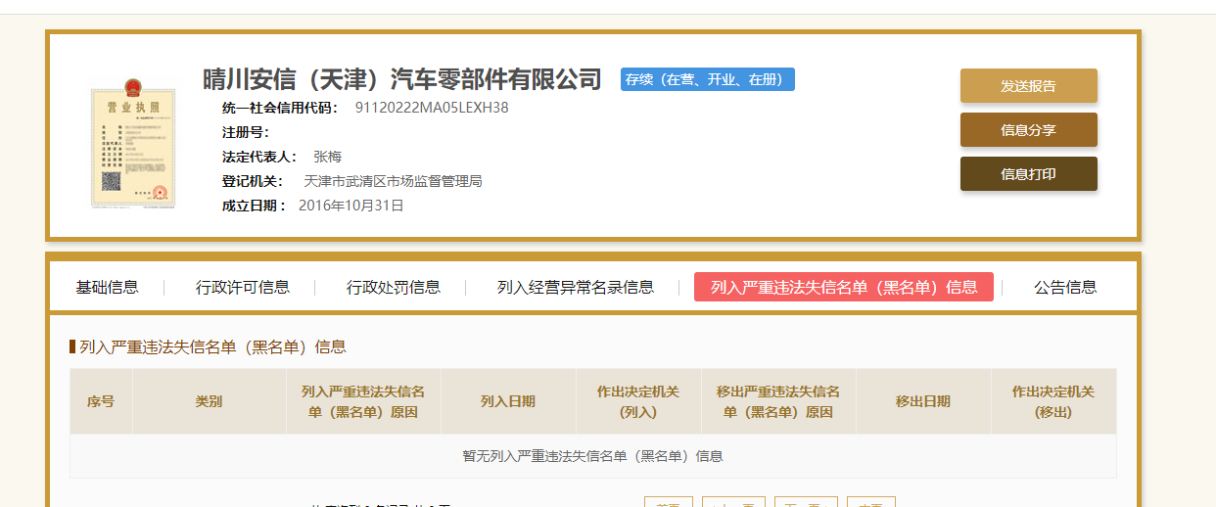Click the 统一社会信用代码 label
Viewport: 1216px width, 507px height.
click(280, 108)
